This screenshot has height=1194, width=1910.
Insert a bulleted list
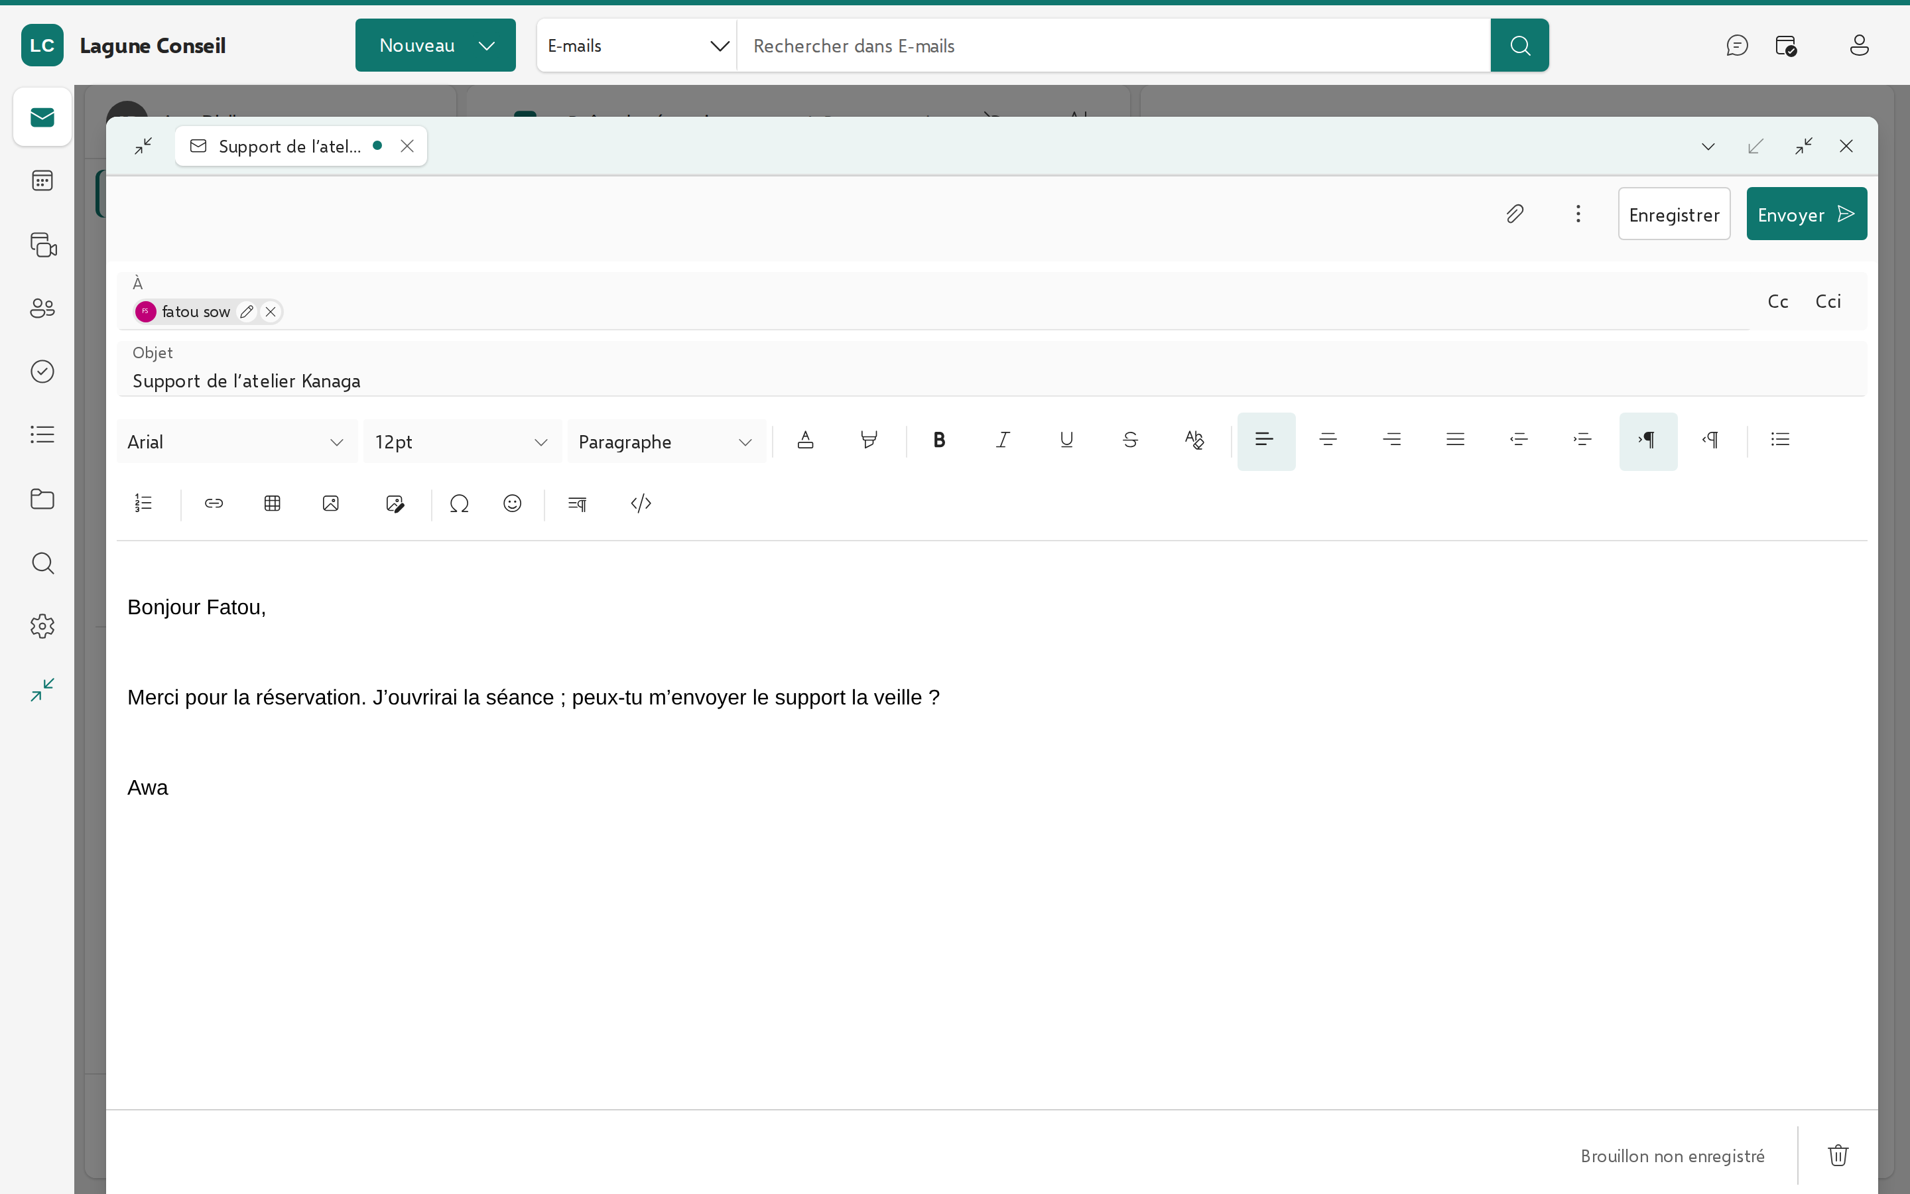1781,440
